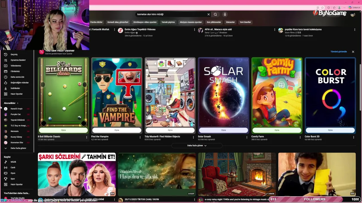This screenshot has width=362, height=203.
Task: Select Aksiyon-macera oyunları chip
Action: 191,22
